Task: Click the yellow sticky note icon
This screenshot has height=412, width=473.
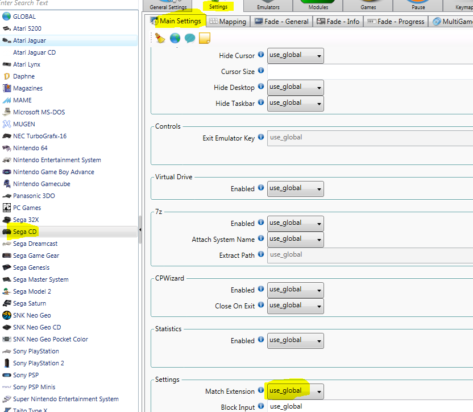Action: [x=205, y=38]
